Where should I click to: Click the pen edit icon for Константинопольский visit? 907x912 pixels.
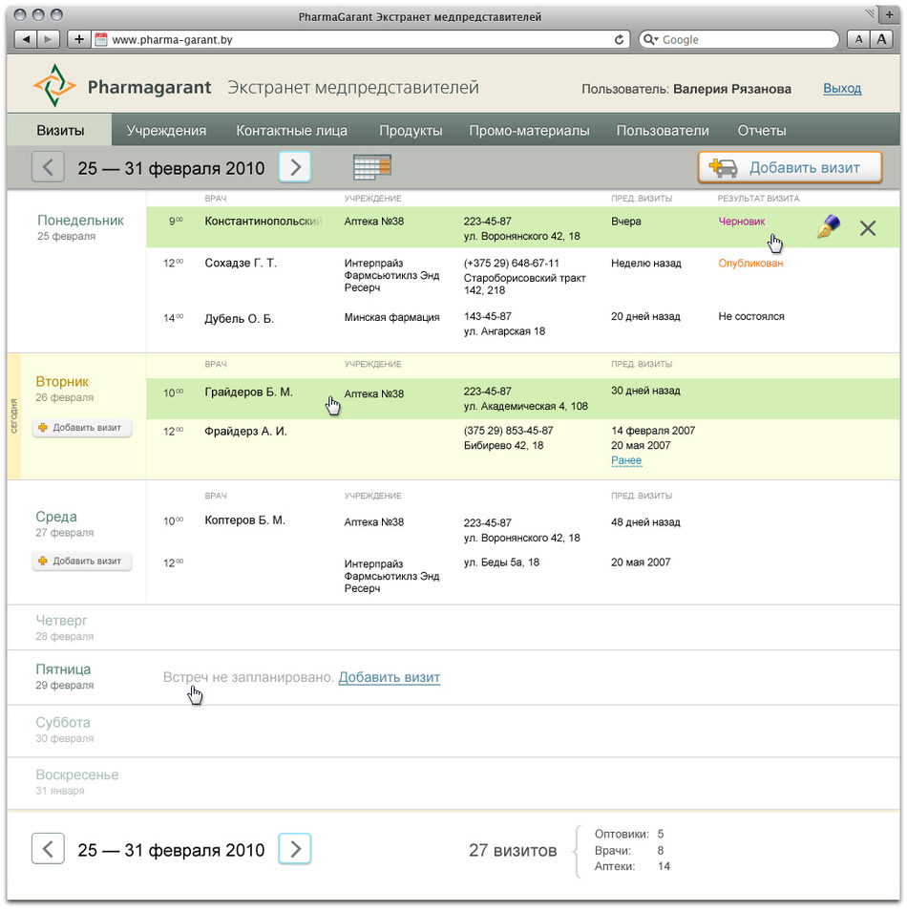828,227
